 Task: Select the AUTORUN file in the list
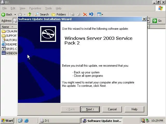[x=10, y=40]
